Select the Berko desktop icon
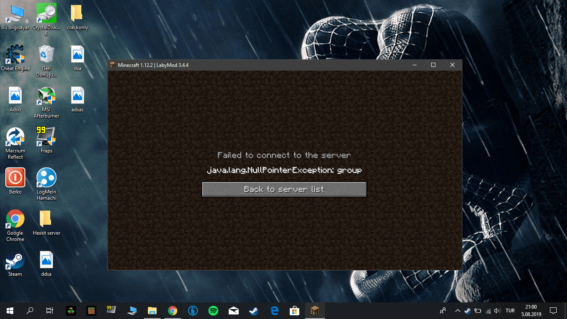 click(15, 182)
